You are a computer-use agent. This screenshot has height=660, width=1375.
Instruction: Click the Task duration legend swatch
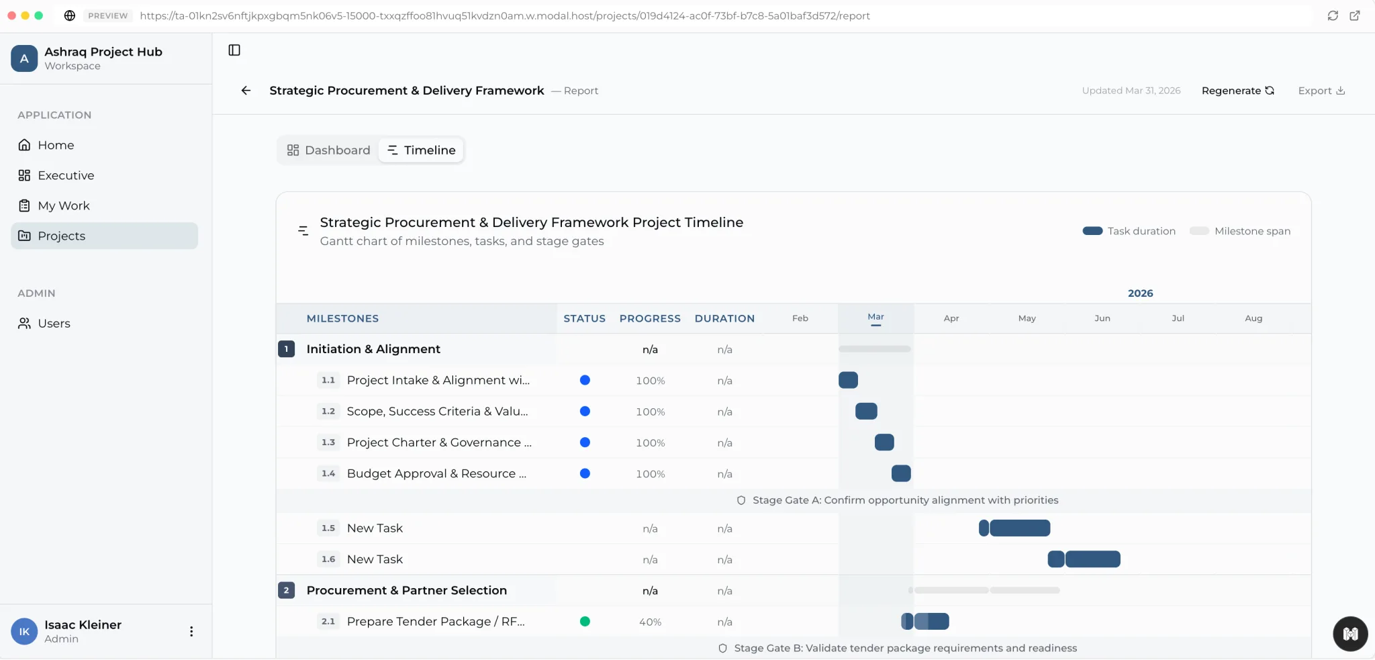[1092, 231]
